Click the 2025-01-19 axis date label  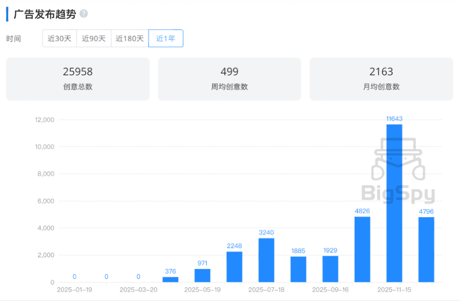[75, 290]
